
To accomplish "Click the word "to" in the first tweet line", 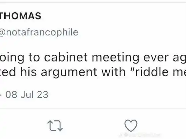I will pyautogui.click(x=34, y=58).
